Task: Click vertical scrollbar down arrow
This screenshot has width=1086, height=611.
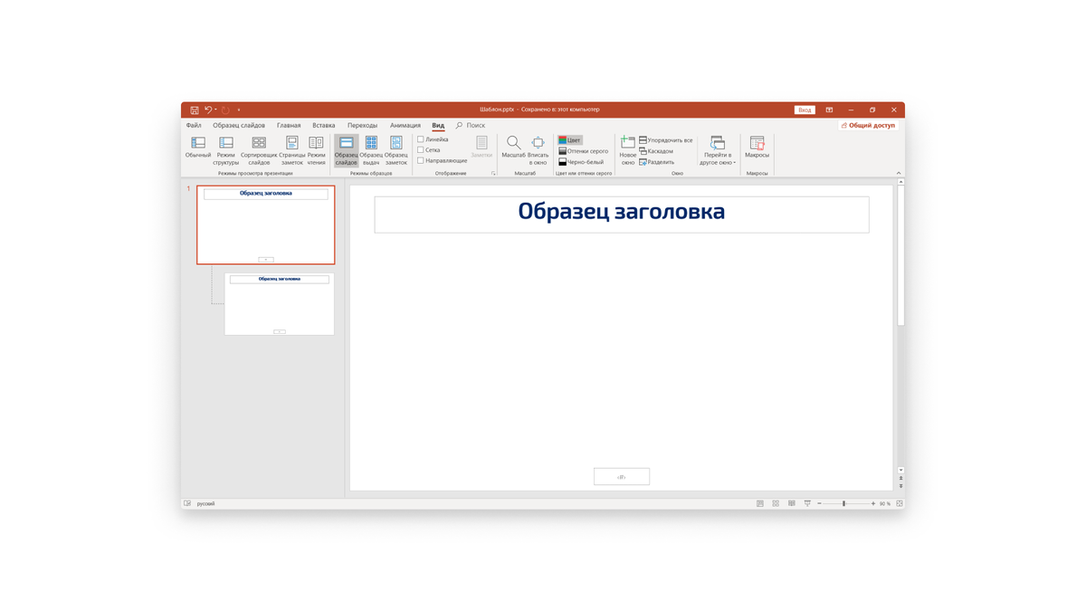Action: [x=900, y=470]
